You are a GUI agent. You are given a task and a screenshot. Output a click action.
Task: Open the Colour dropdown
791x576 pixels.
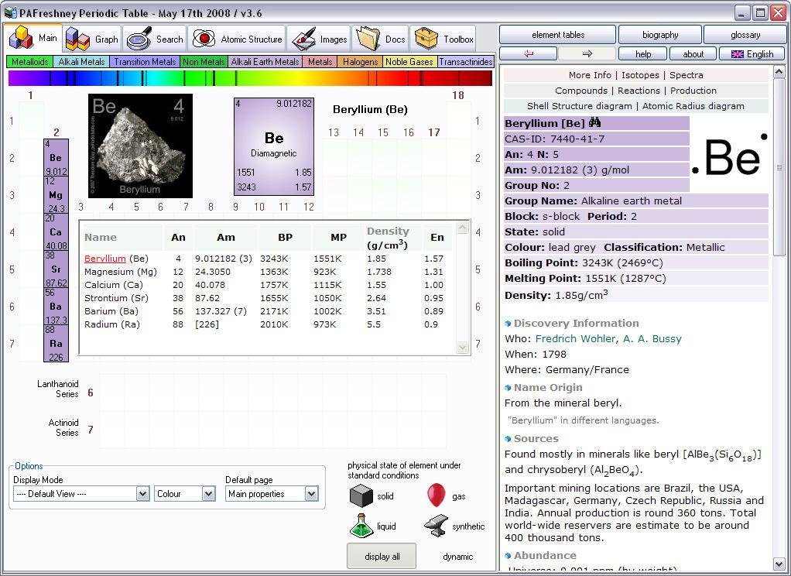[208, 494]
